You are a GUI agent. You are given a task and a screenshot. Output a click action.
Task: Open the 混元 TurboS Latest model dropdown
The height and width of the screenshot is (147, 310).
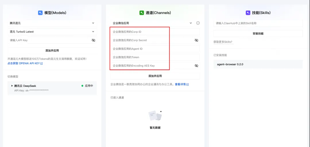pos(52,31)
